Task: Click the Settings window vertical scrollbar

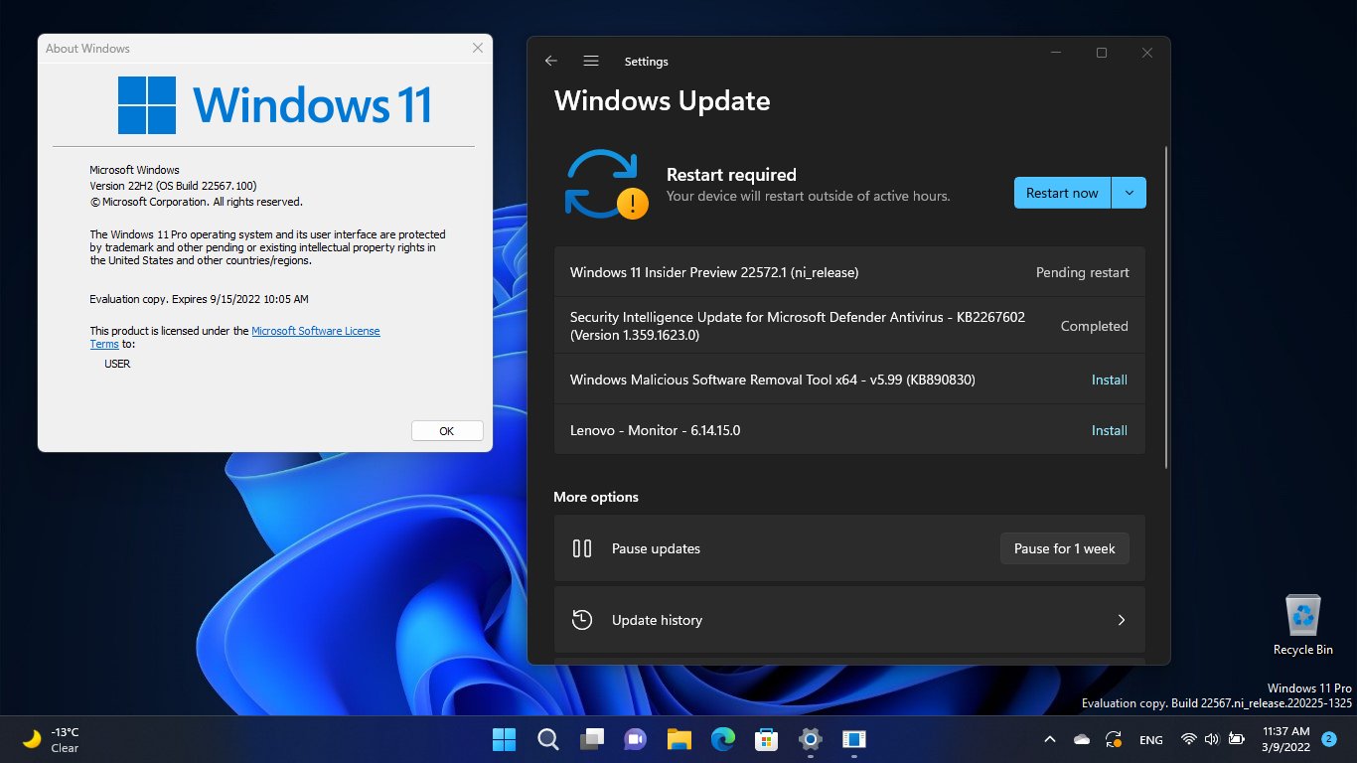Action: tap(1166, 308)
